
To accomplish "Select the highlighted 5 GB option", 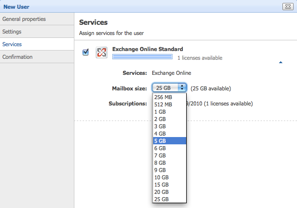I will click(170, 141).
